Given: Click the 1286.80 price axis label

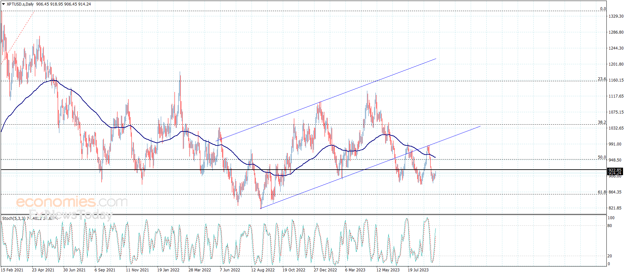Looking at the screenshot, I should point(616,32).
